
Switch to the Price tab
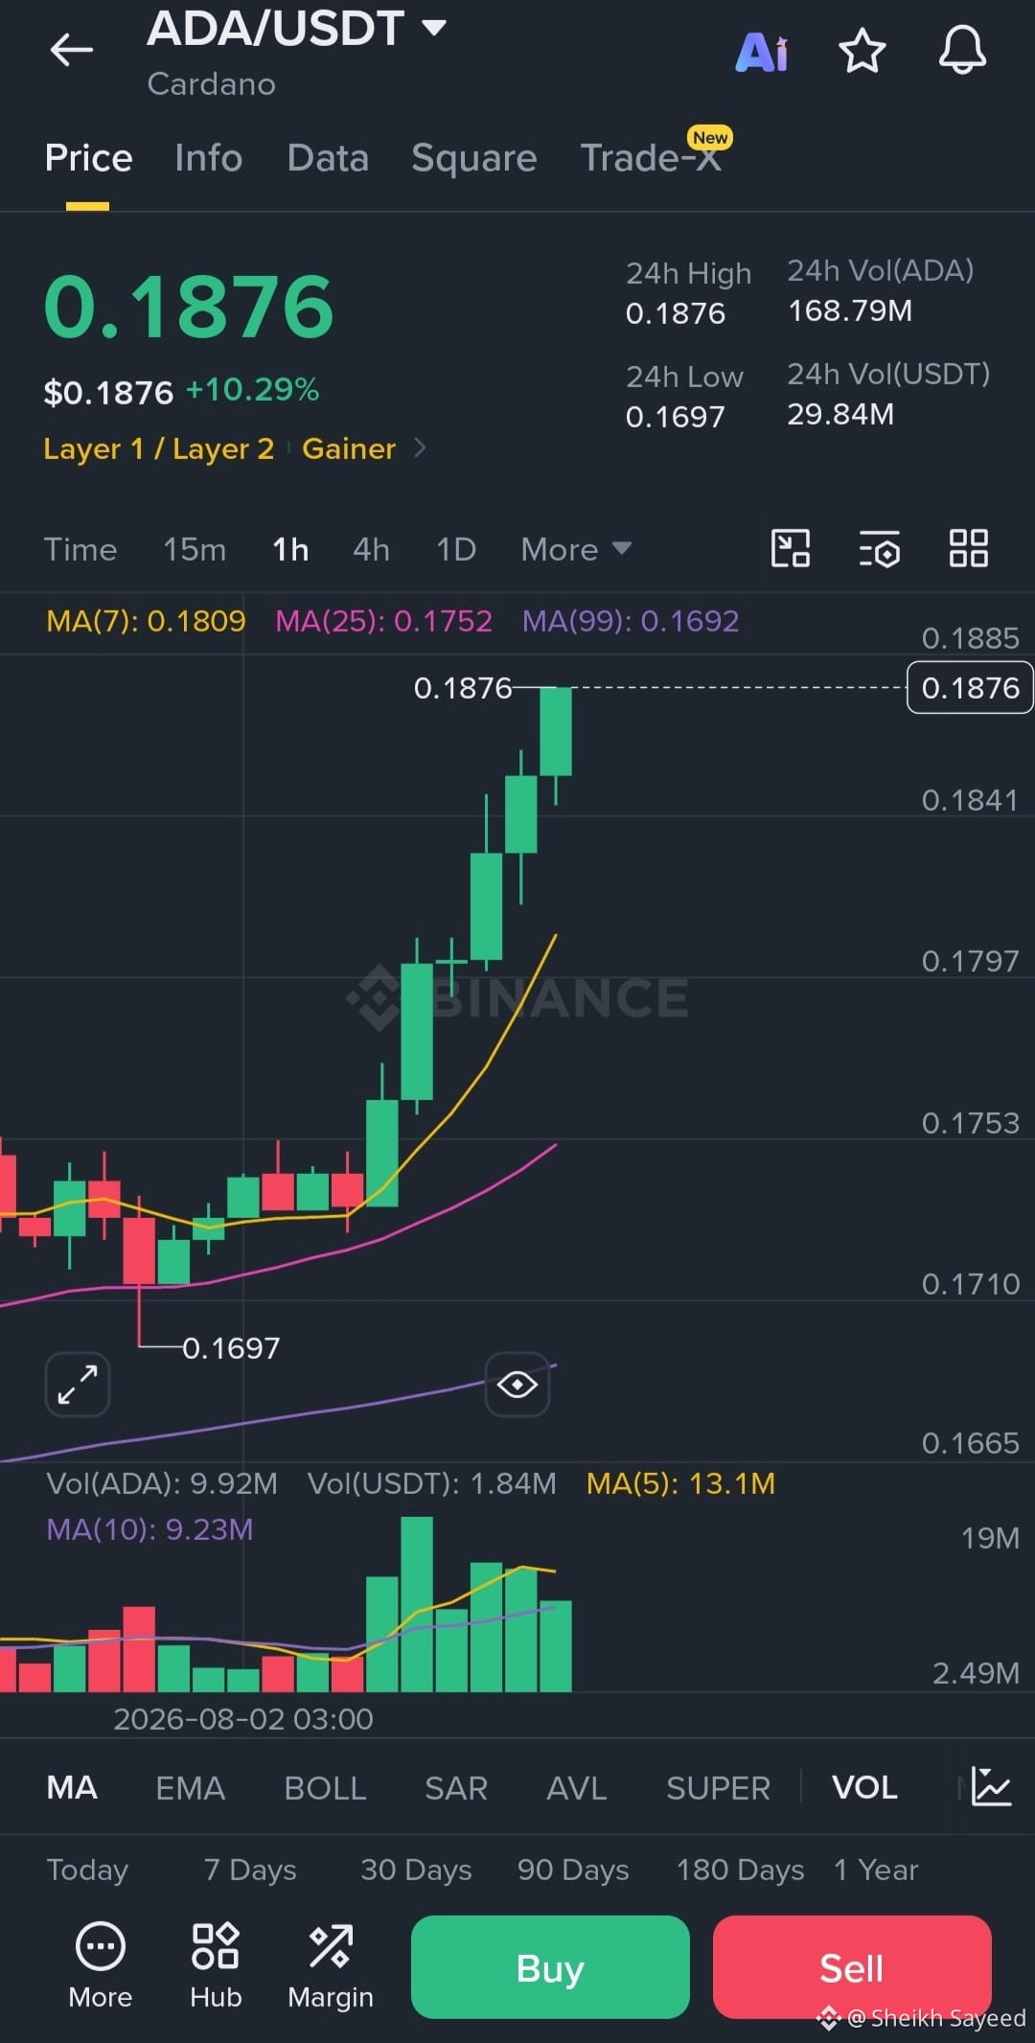coord(88,158)
